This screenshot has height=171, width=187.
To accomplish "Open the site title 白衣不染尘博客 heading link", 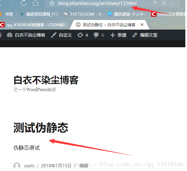I will [x=46, y=80].
